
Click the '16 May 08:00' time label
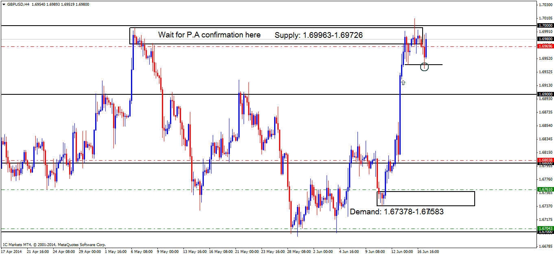coord(221,252)
